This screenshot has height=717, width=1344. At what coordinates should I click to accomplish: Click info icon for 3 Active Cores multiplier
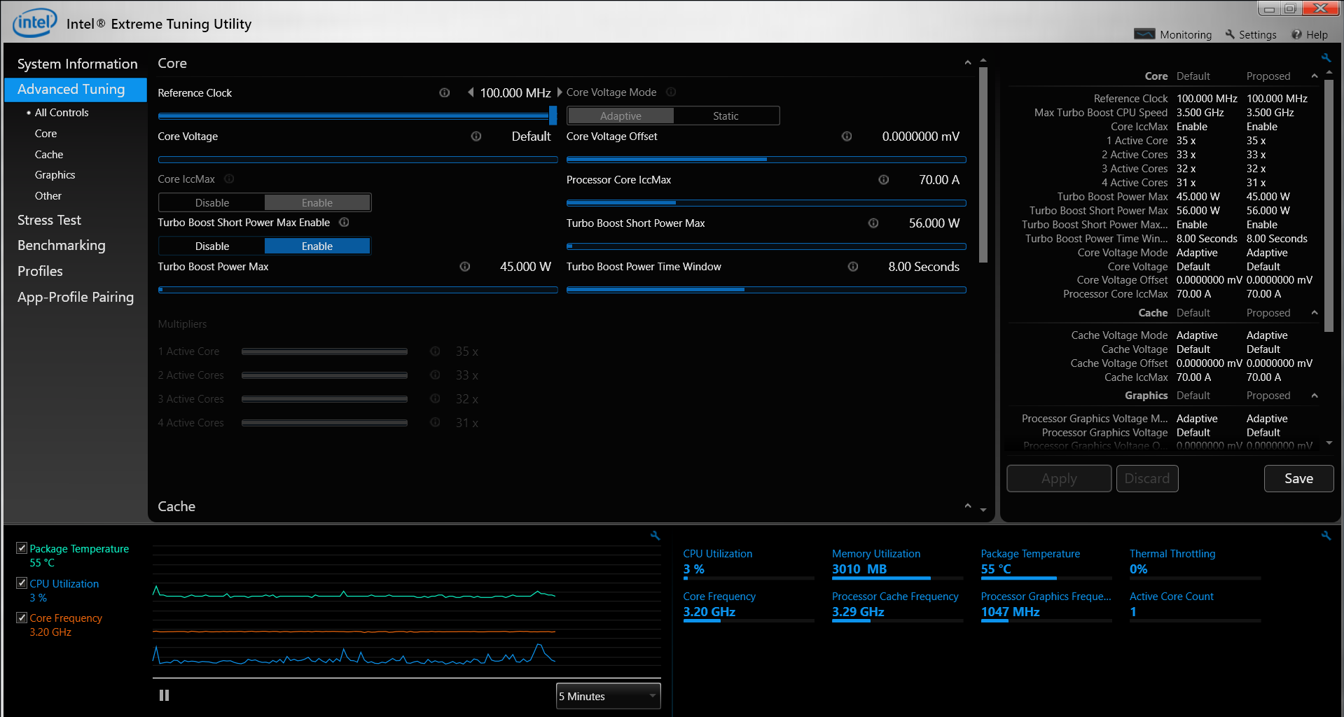[435, 398]
